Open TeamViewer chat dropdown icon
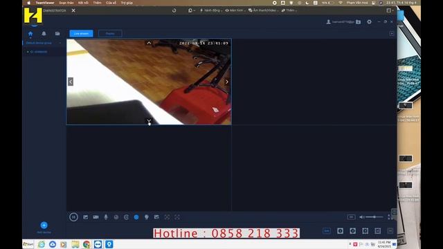The image size is (443, 249). click(192, 10)
